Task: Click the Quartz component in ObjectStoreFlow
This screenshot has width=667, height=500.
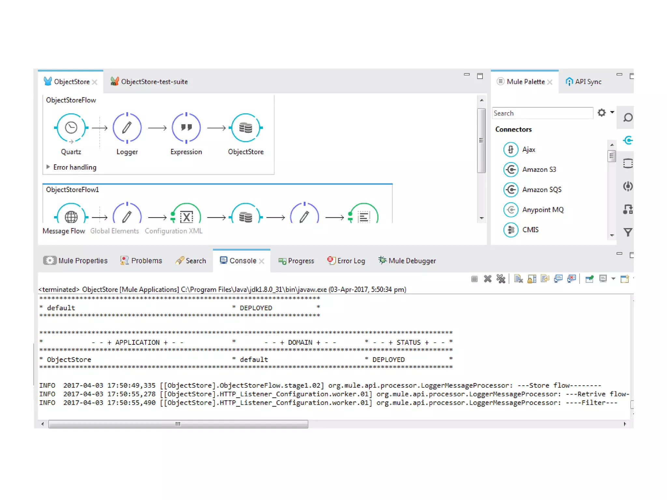Action: [x=71, y=128]
